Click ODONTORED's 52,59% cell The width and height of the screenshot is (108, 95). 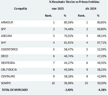102,49
